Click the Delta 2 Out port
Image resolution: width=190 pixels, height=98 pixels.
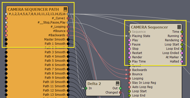120,88
